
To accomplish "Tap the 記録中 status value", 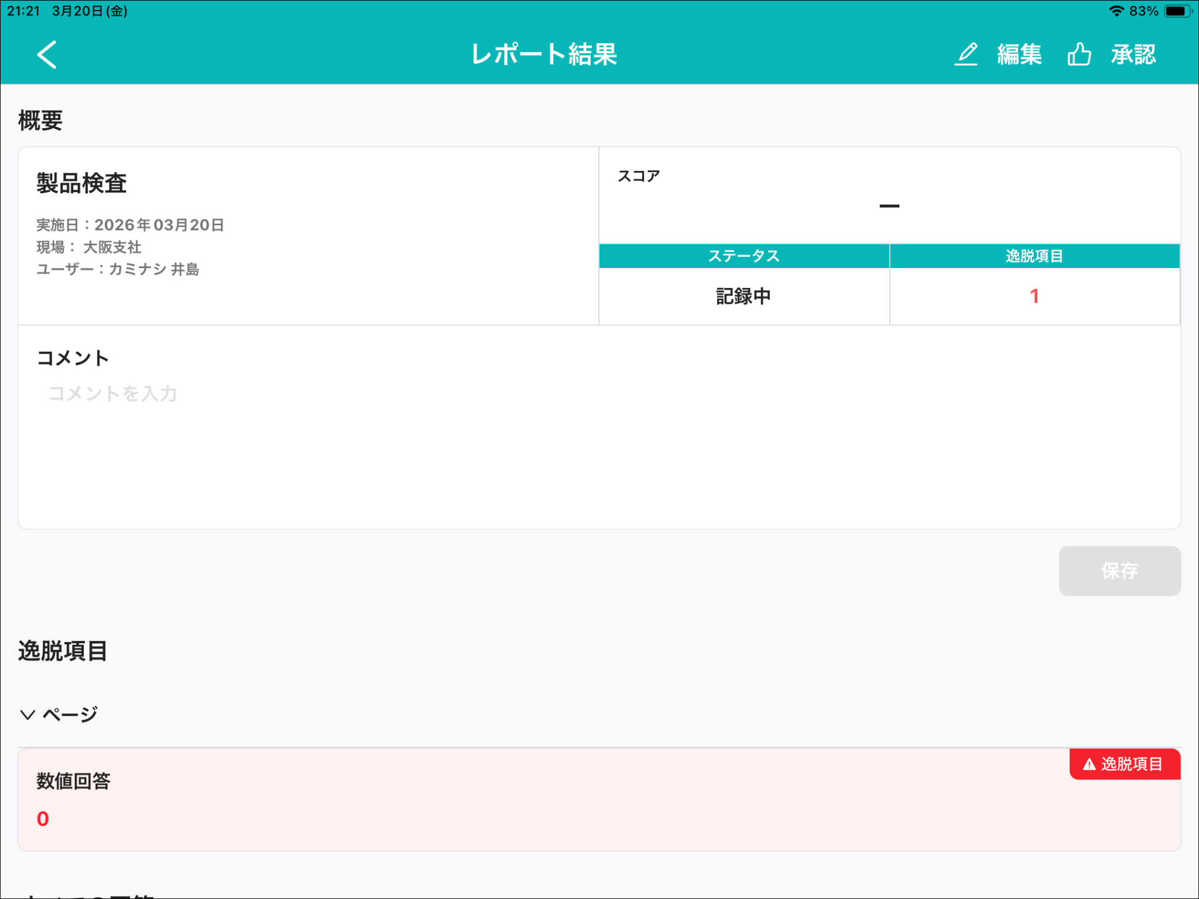I will [744, 296].
